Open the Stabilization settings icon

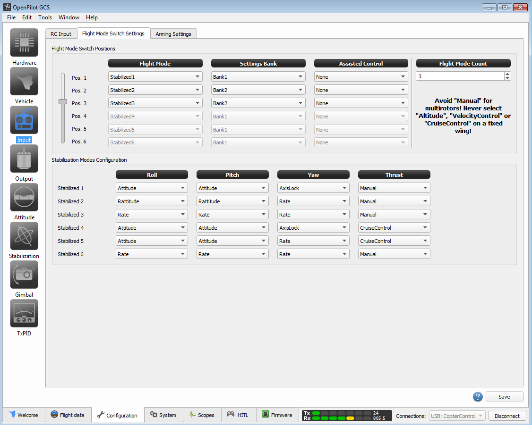[24, 236]
